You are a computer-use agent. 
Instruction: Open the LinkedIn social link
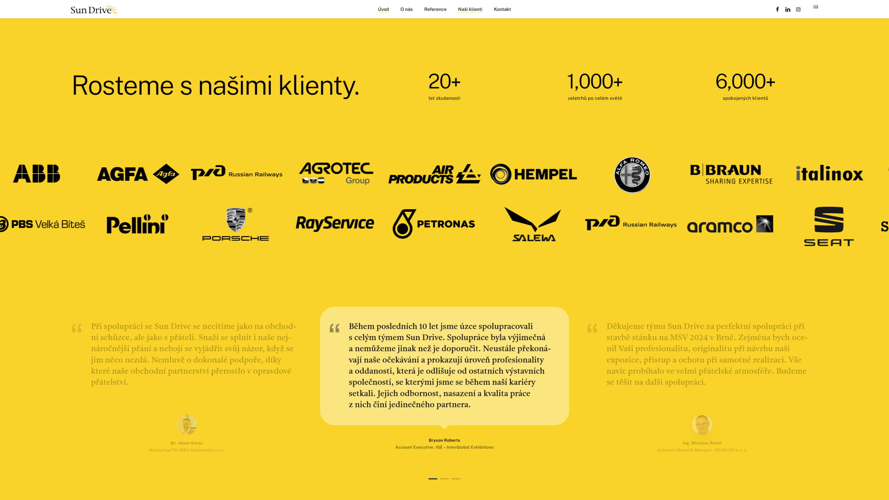click(788, 9)
